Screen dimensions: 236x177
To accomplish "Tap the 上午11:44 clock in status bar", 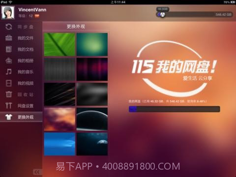I will click(x=118, y=2).
